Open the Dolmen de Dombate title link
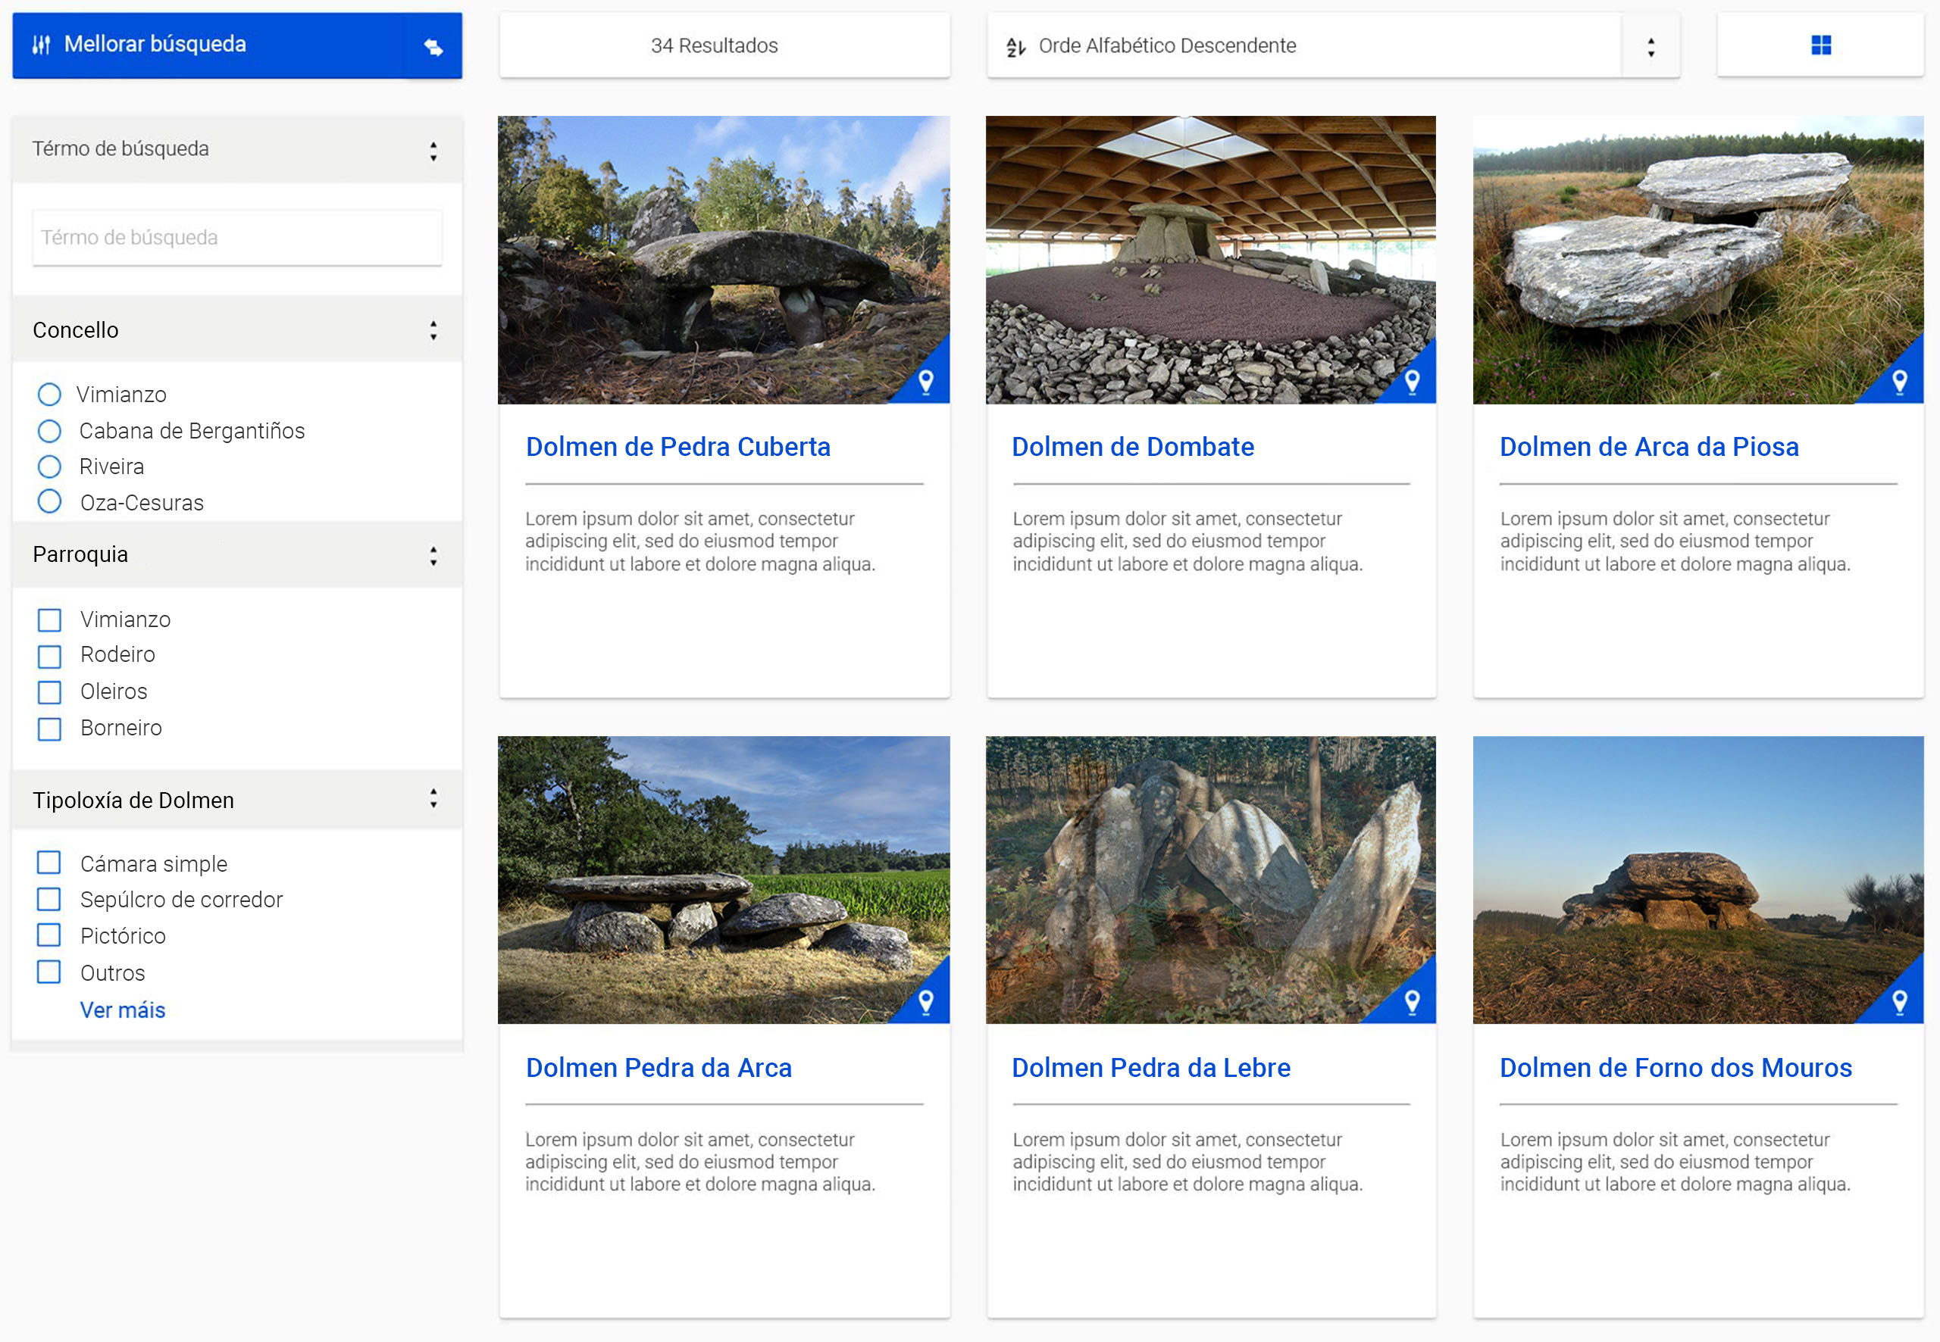Screen dimensions: 1940x1342 click(1132, 447)
